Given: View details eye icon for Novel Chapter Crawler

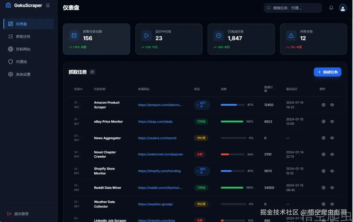Looking at the screenshot, I should coord(332,154).
